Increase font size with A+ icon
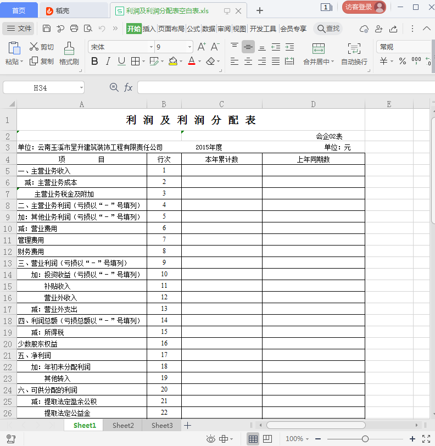 pos(202,47)
